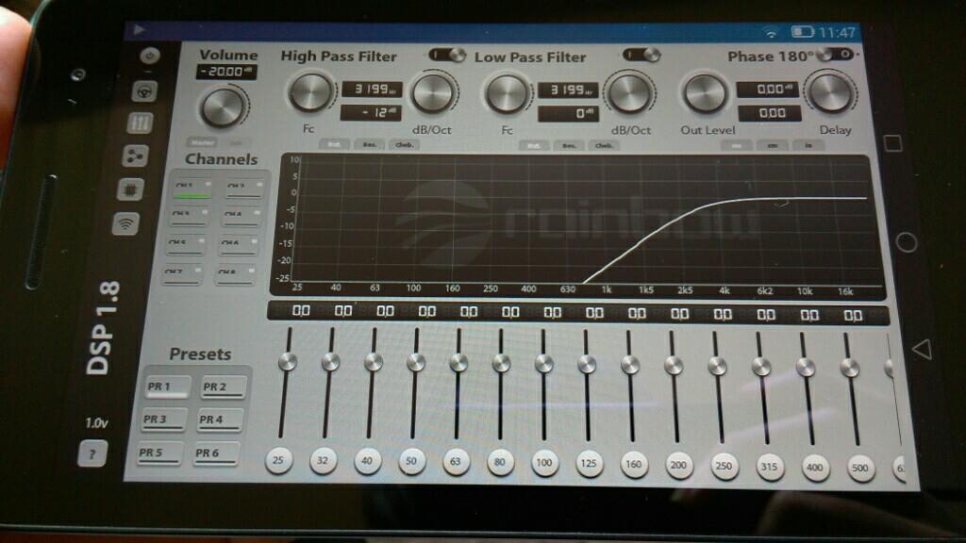Click the Out Level rotary knob

coord(706,93)
